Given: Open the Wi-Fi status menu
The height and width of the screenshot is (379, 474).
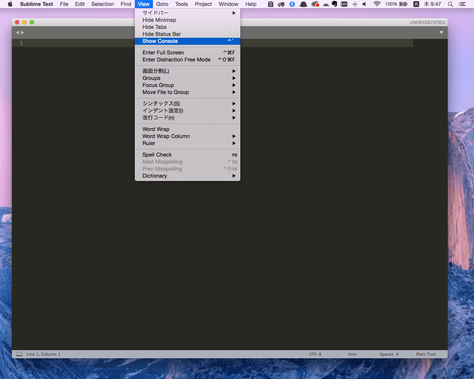Looking at the screenshot, I should pos(377,4).
